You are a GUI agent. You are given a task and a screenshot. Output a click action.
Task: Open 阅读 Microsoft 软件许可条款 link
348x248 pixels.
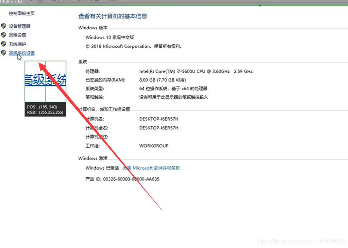[x=151, y=168]
